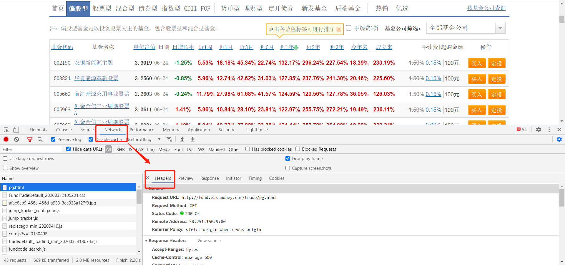Open the Cookies tab
The image size is (565, 265).
pos(277,178)
